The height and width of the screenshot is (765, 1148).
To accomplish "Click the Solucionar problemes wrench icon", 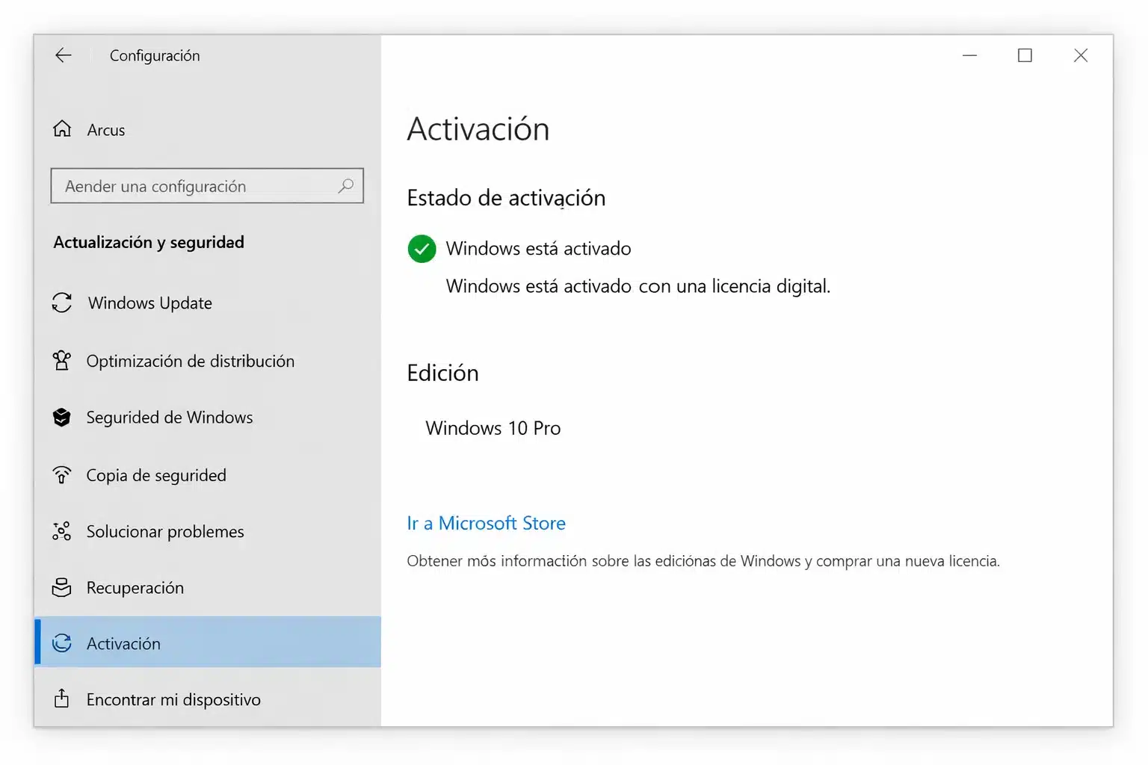I will (63, 531).
